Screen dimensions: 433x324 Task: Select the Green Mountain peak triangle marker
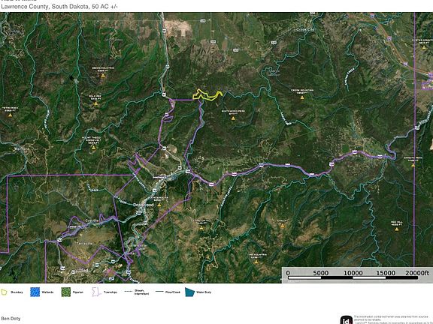[x=103, y=76]
